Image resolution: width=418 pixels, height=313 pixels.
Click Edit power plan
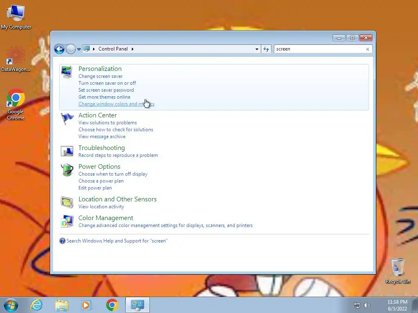click(95, 188)
